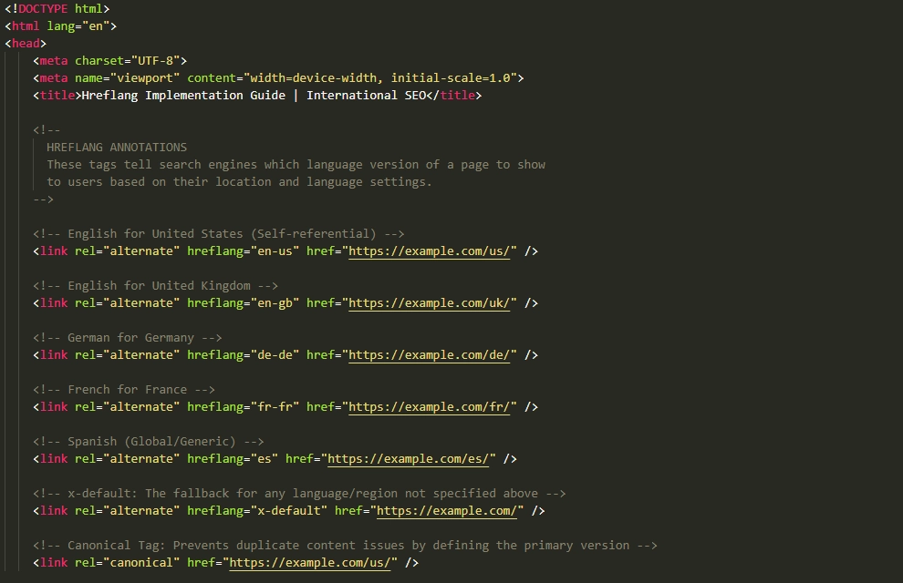The image size is (903, 583).
Task: Select the en-gb hreflang attribute value
Action: point(274,302)
